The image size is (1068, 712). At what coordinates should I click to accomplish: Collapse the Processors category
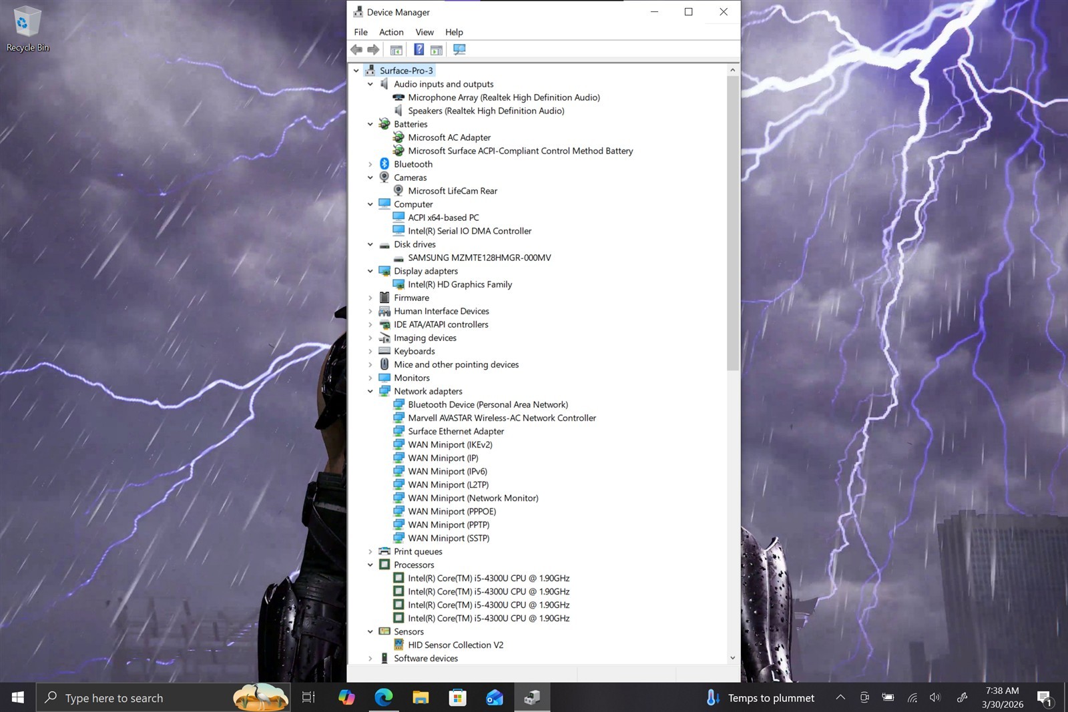[370, 565]
